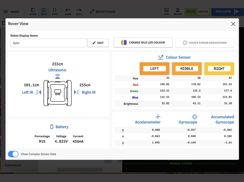Viewport: 244px width, 182px height.
Task: Click Accumulated Gyroscope Z value -1.61
Action: coord(228,142)
